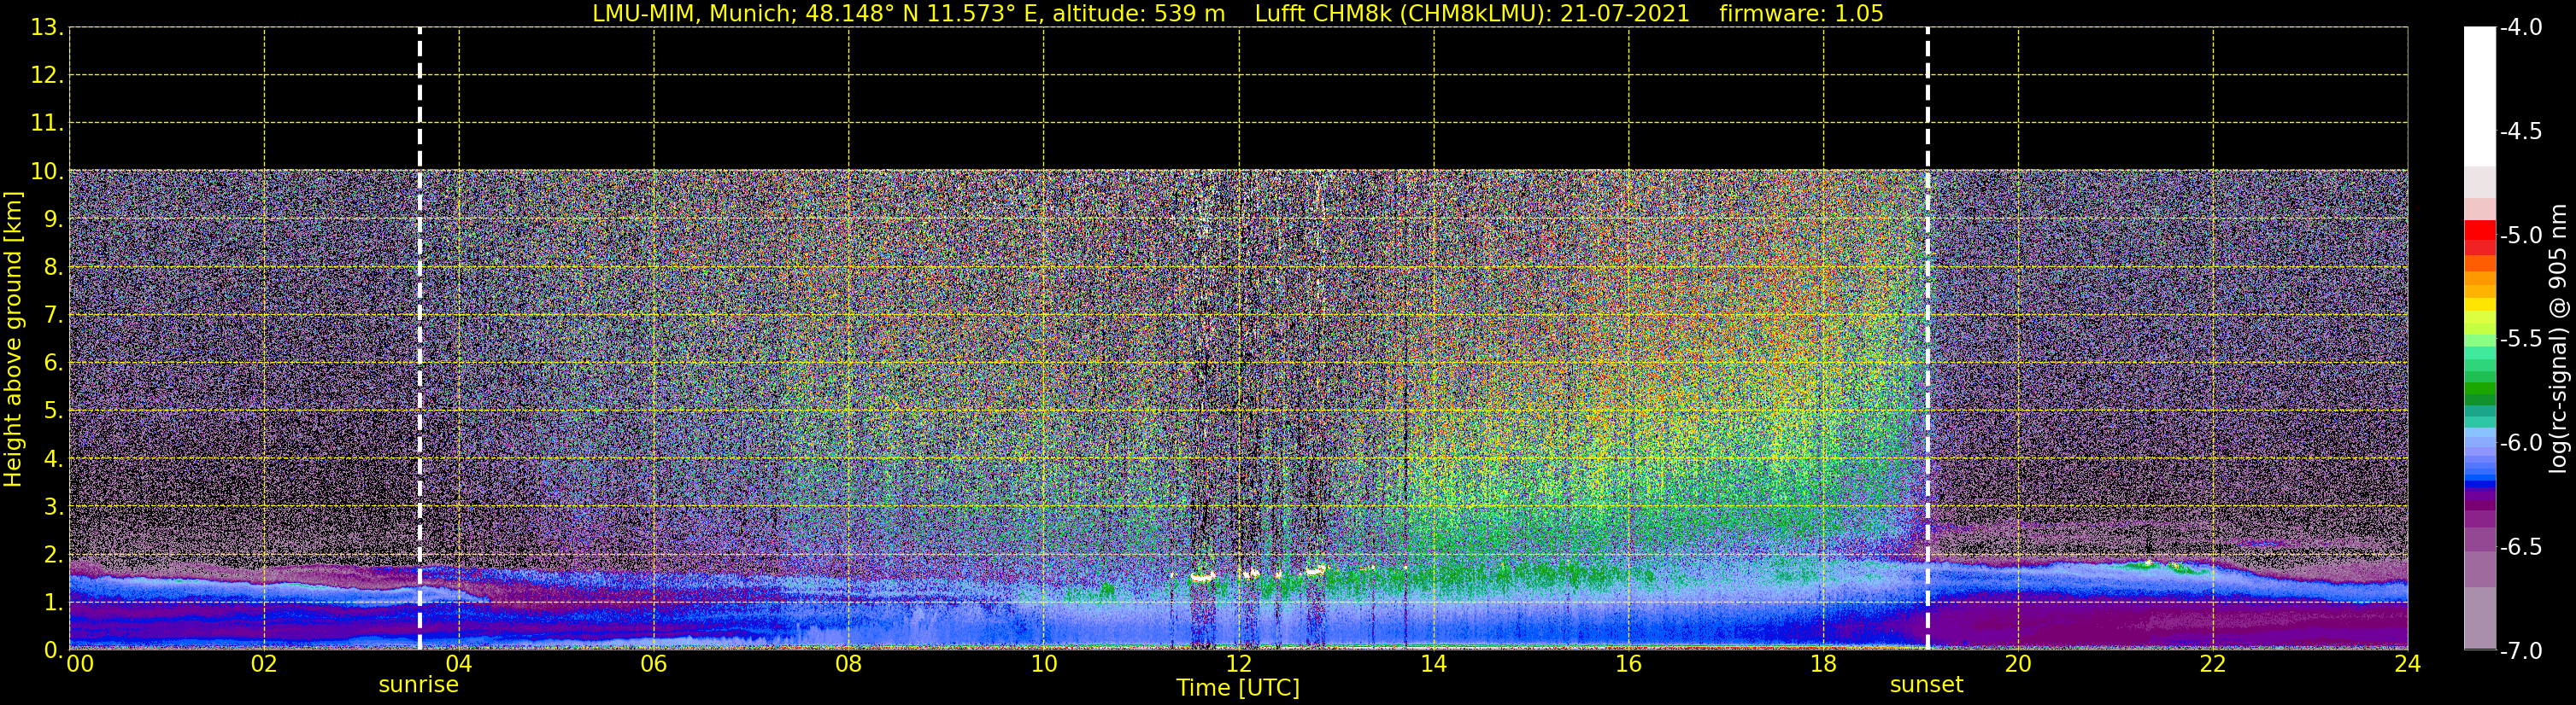
Task: Click the 'firmware: 1.05' text
Action: point(1801,14)
